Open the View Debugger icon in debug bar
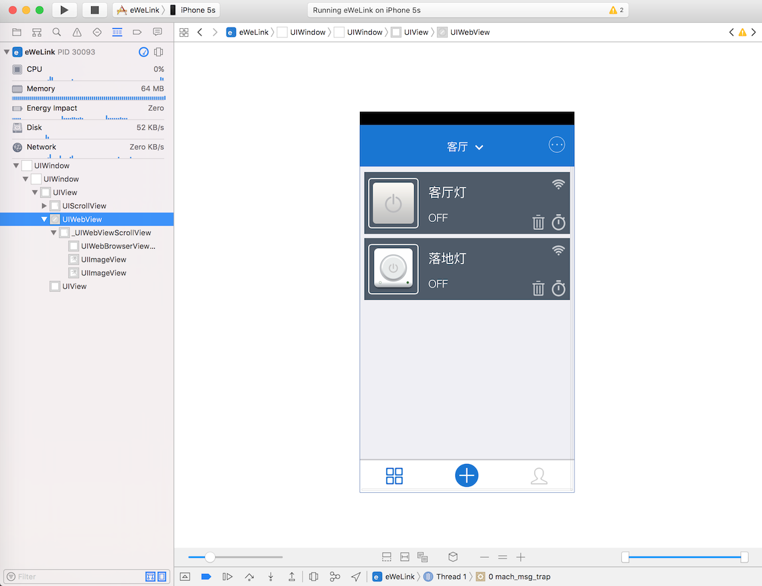 [313, 576]
